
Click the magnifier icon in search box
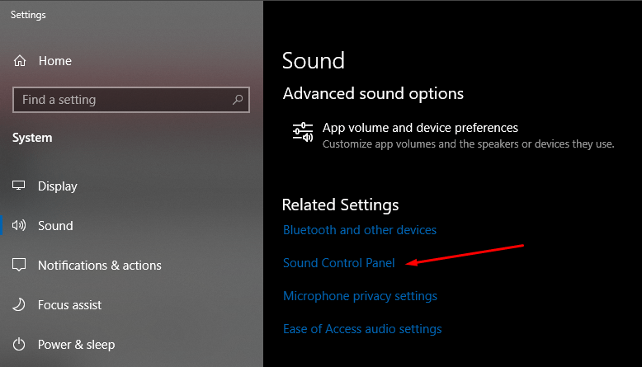point(238,100)
